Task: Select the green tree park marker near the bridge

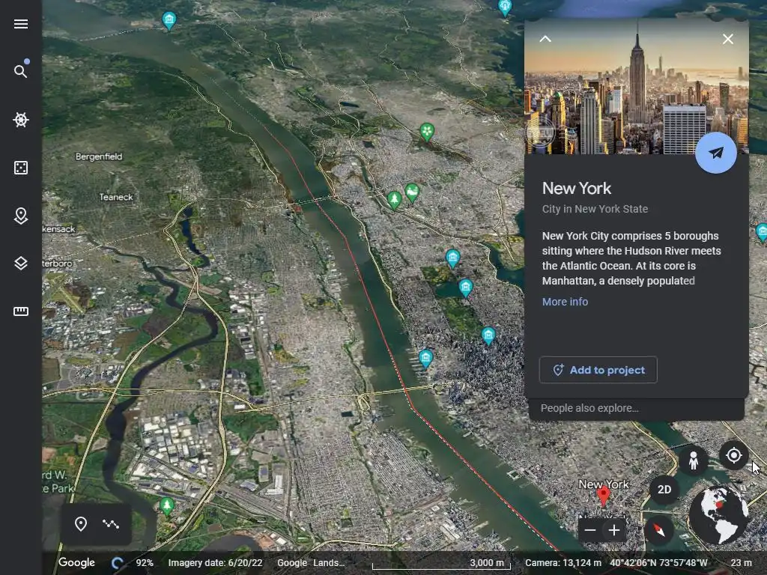Action: [x=394, y=200]
